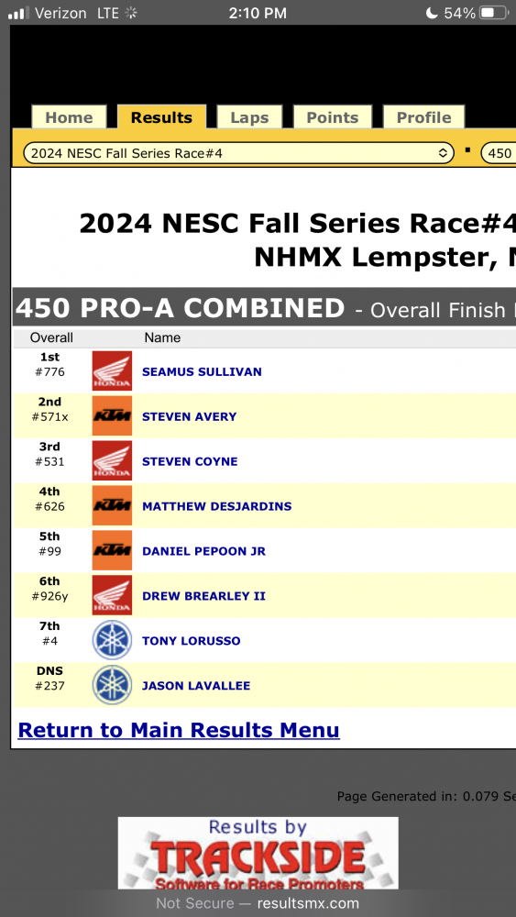Click the Return to Main Results Menu link

coord(179,730)
